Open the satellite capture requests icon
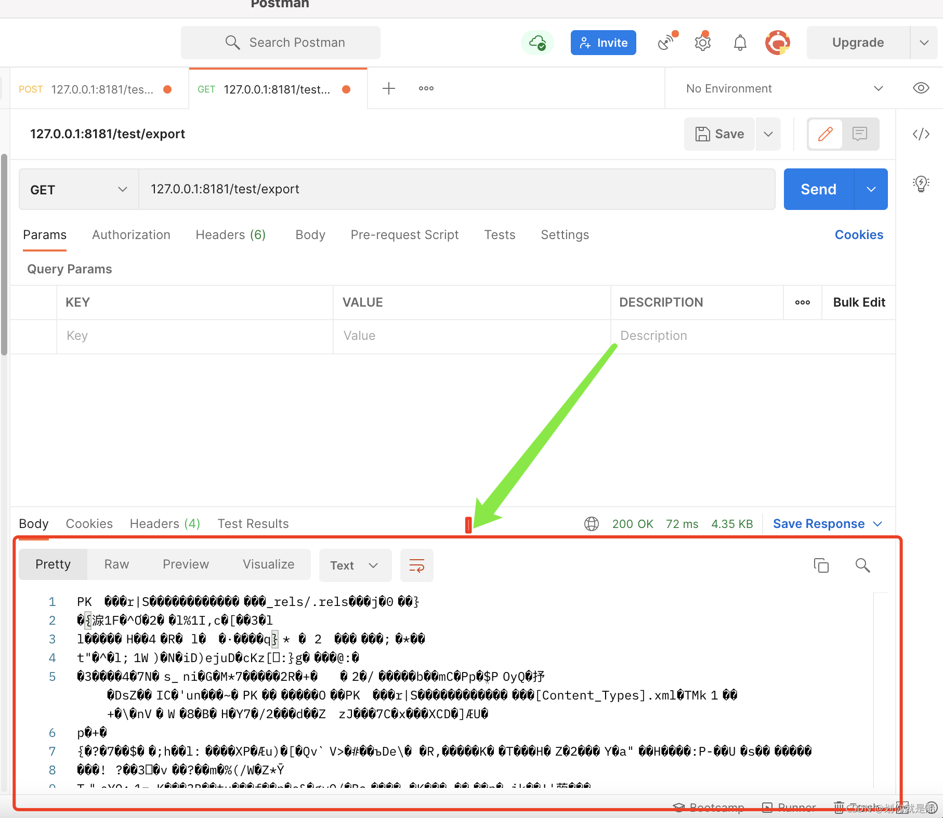The width and height of the screenshot is (943, 818). (x=667, y=42)
